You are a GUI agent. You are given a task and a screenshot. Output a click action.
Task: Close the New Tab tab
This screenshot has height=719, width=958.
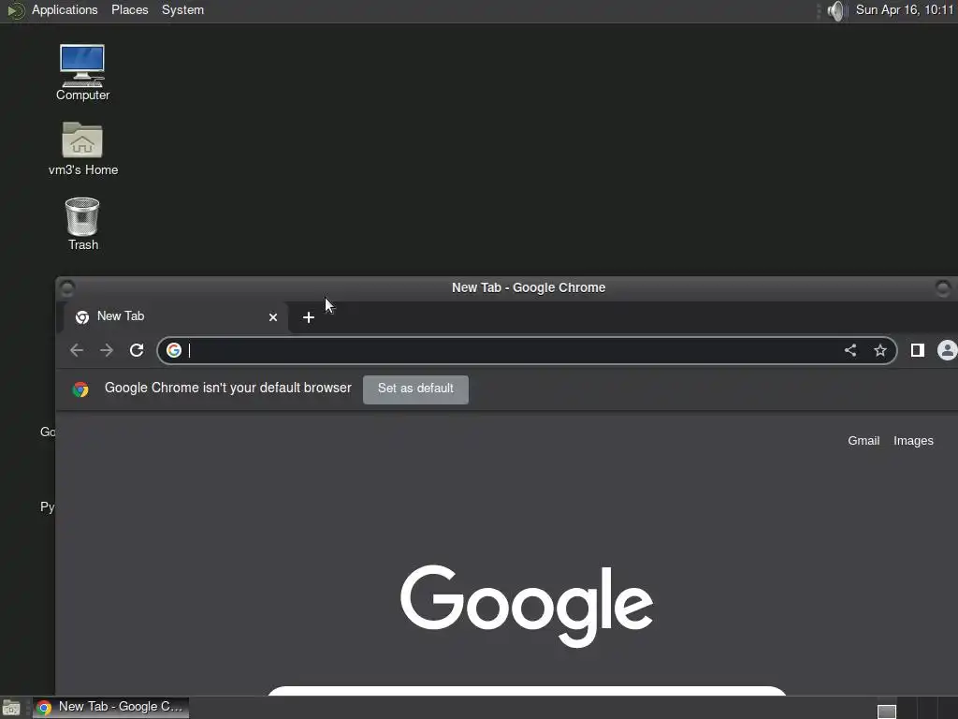273,317
